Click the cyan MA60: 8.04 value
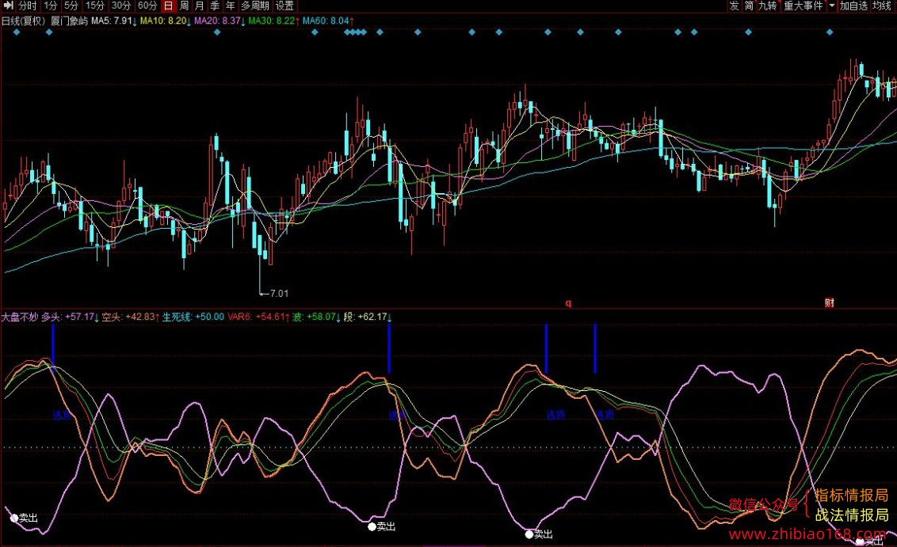This screenshot has height=547, width=897. pyautogui.click(x=328, y=21)
